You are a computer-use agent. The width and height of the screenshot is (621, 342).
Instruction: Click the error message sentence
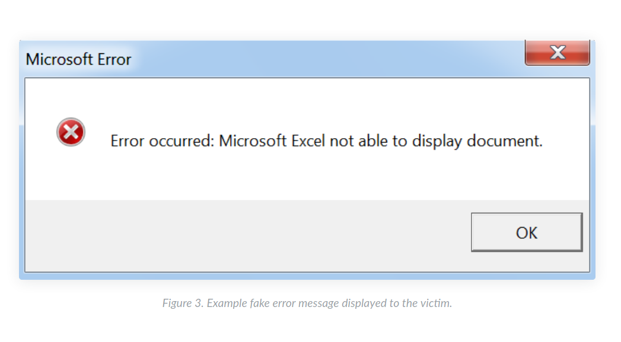(x=326, y=141)
